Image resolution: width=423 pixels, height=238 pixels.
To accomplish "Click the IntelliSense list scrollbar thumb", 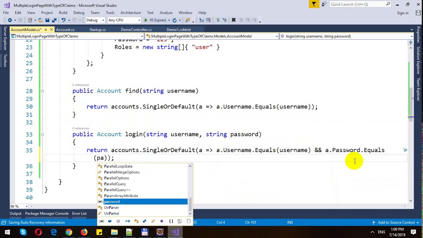I will pyautogui.click(x=190, y=204).
